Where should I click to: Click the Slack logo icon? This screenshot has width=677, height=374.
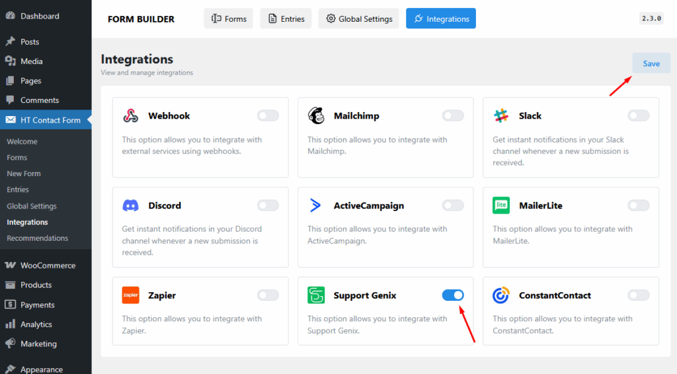tap(501, 116)
